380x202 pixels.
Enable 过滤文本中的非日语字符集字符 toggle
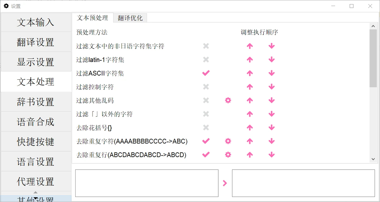tap(206, 46)
